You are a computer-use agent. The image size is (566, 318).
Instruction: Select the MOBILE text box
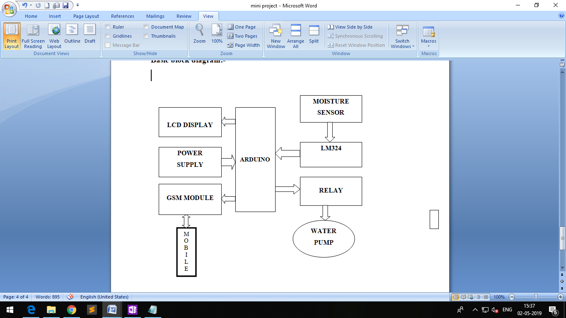tap(186, 252)
